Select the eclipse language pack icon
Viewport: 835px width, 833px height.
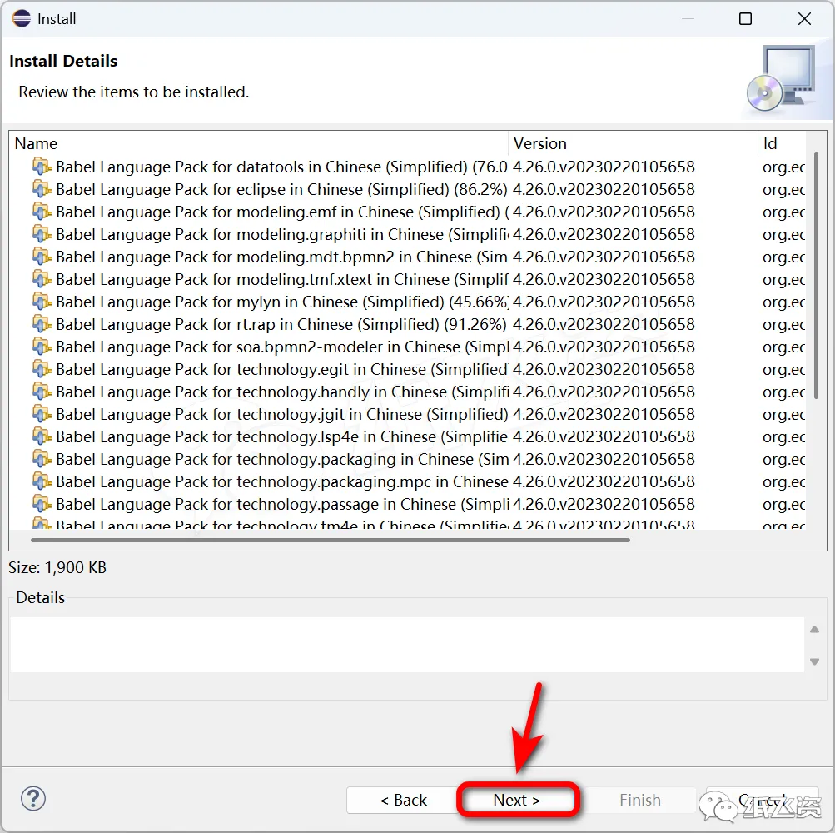tap(42, 188)
